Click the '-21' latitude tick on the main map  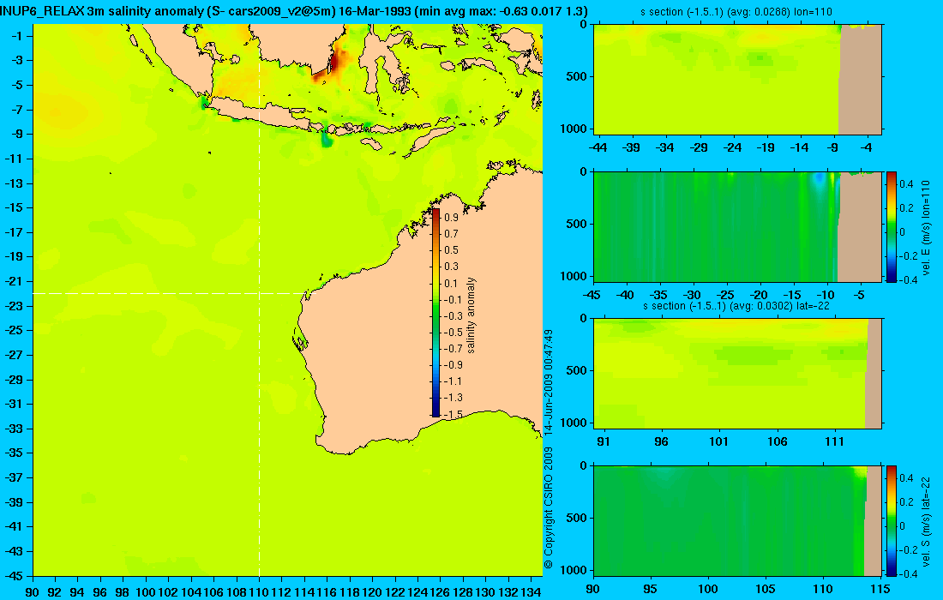(x=13, y=281)
